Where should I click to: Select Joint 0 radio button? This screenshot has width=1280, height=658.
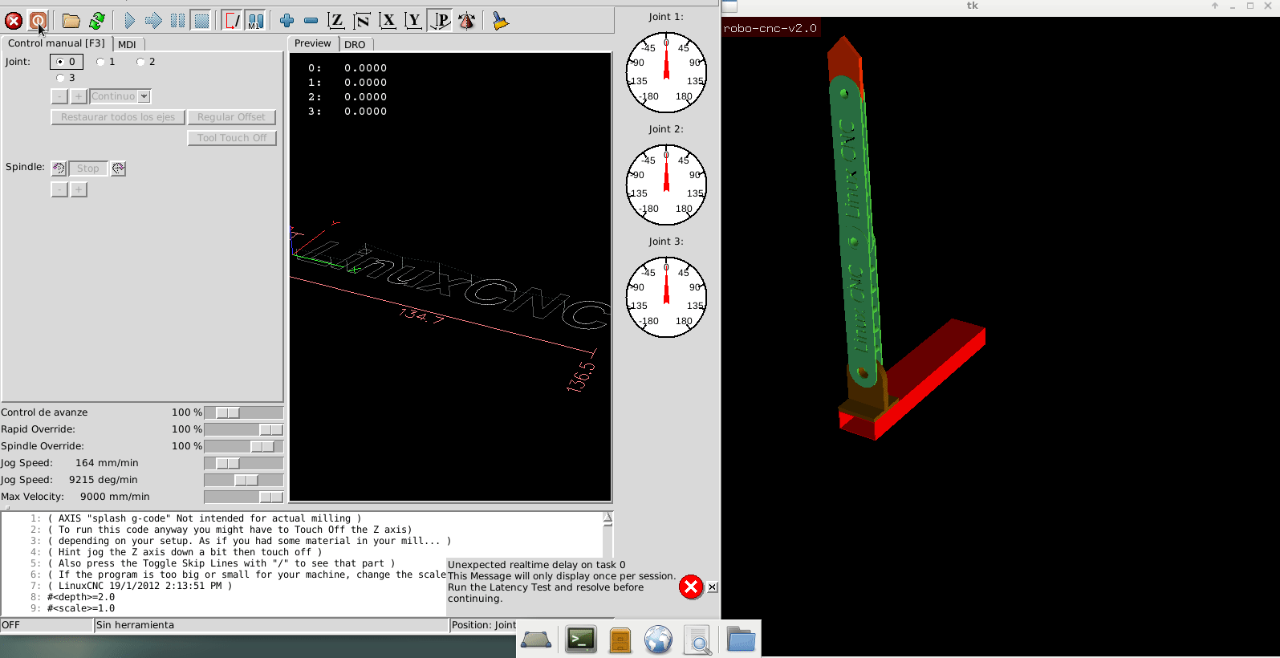click(x=67, y=62)
